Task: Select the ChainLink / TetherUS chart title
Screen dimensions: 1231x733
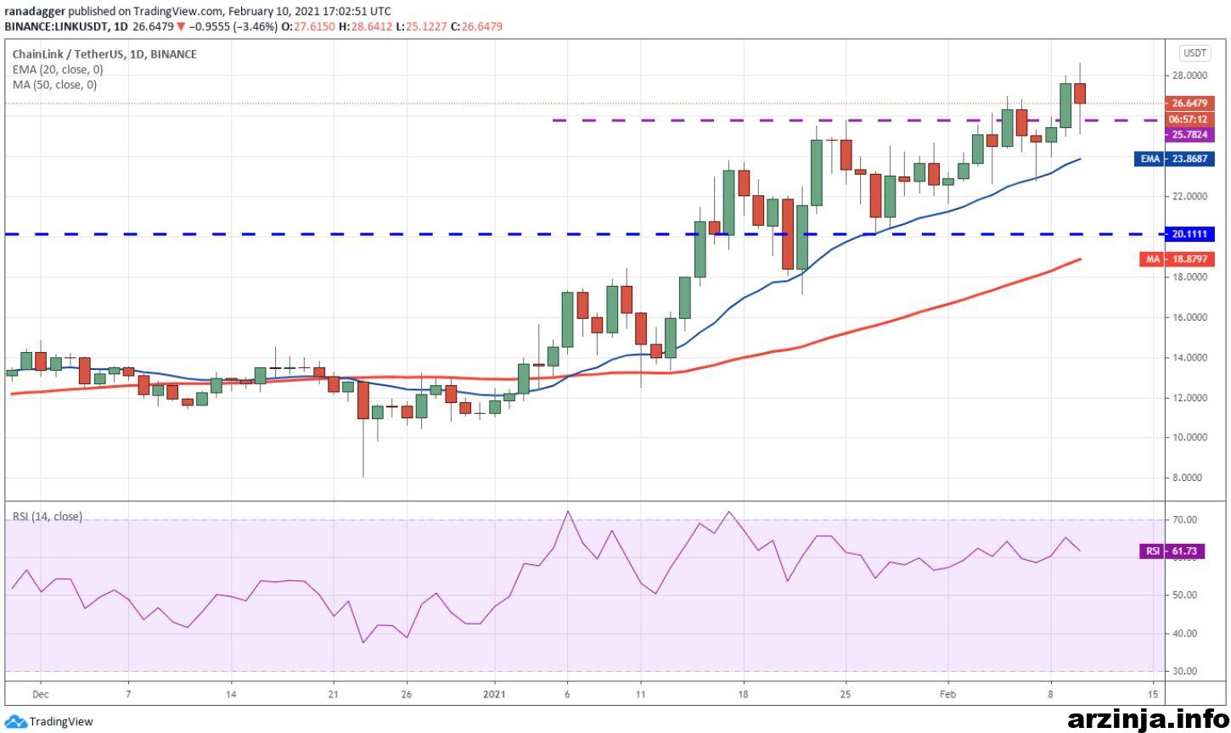Action: point(104,54)
